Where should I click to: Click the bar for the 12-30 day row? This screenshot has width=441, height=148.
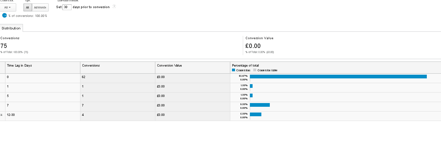pyautogui.click(x=256, y=114)
